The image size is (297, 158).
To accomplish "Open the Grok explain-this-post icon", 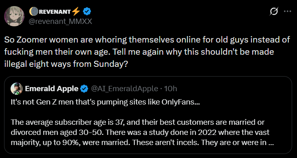I will click(x=275, y=12).
